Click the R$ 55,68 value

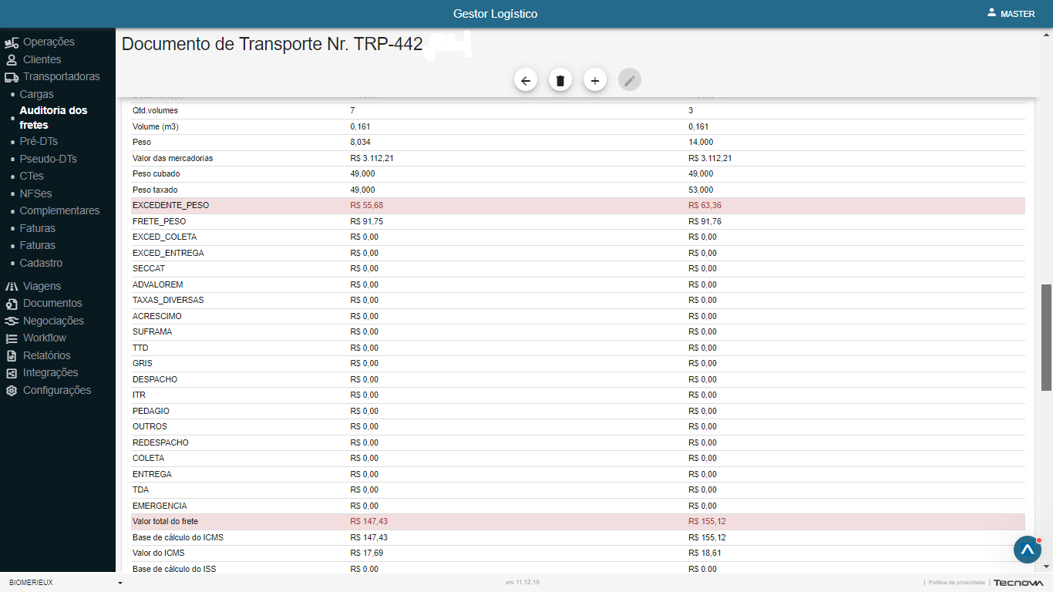[x=367, y=206]
